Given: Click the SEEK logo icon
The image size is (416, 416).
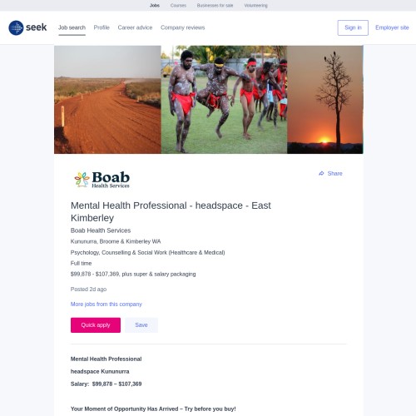Looking at the screenshot, I should (16, 27).
